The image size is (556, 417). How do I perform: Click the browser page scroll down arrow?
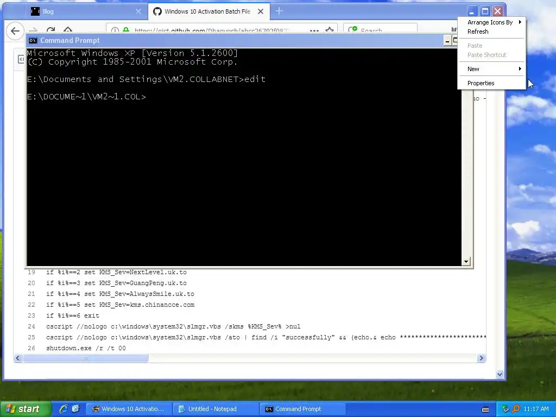click(x=500, y=374)
